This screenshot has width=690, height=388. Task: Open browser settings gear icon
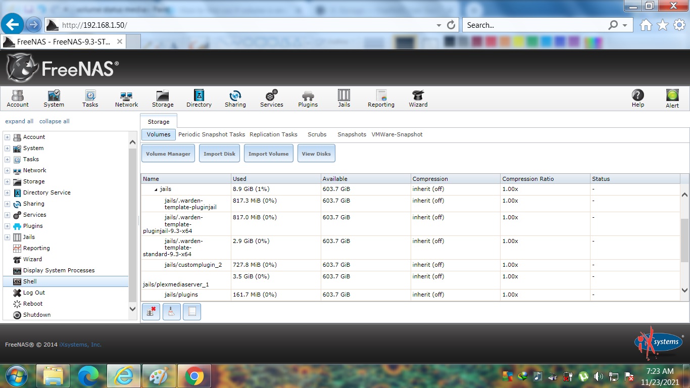coord(679,25)
